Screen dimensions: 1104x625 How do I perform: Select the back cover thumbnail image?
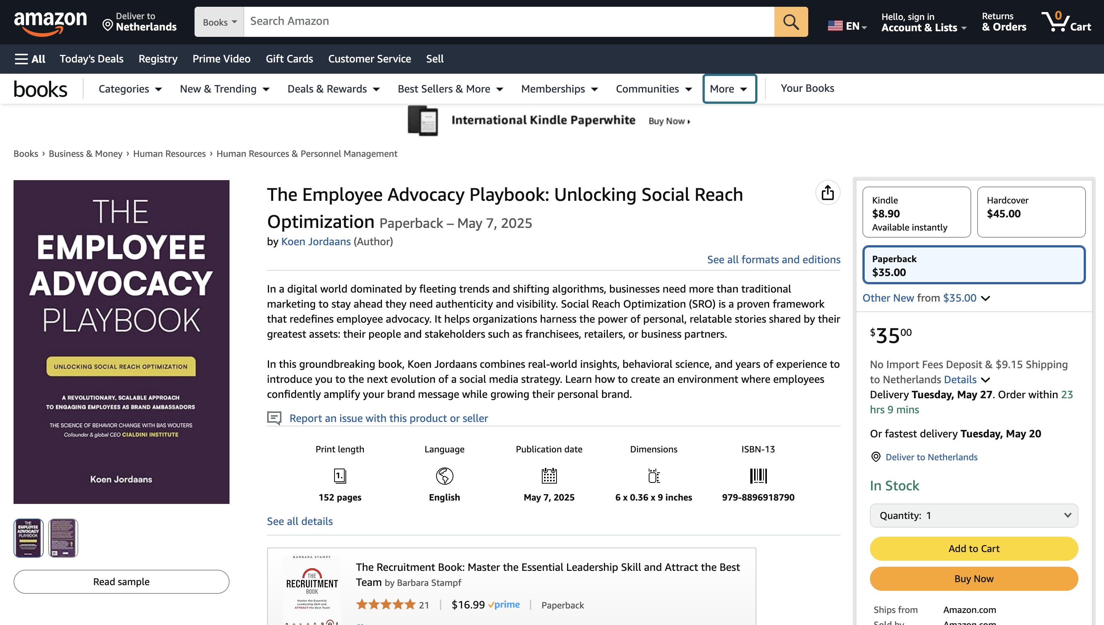[63, 538]
